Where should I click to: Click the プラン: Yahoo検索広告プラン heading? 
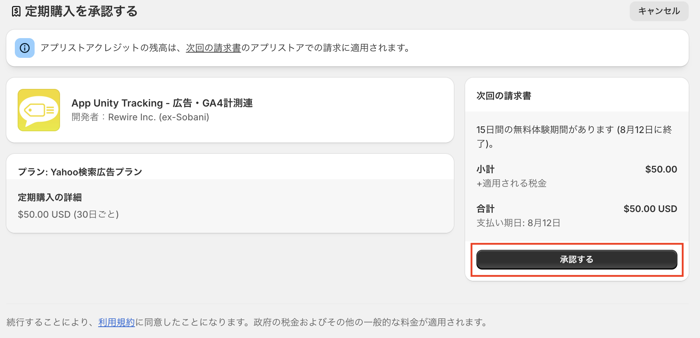80,172
